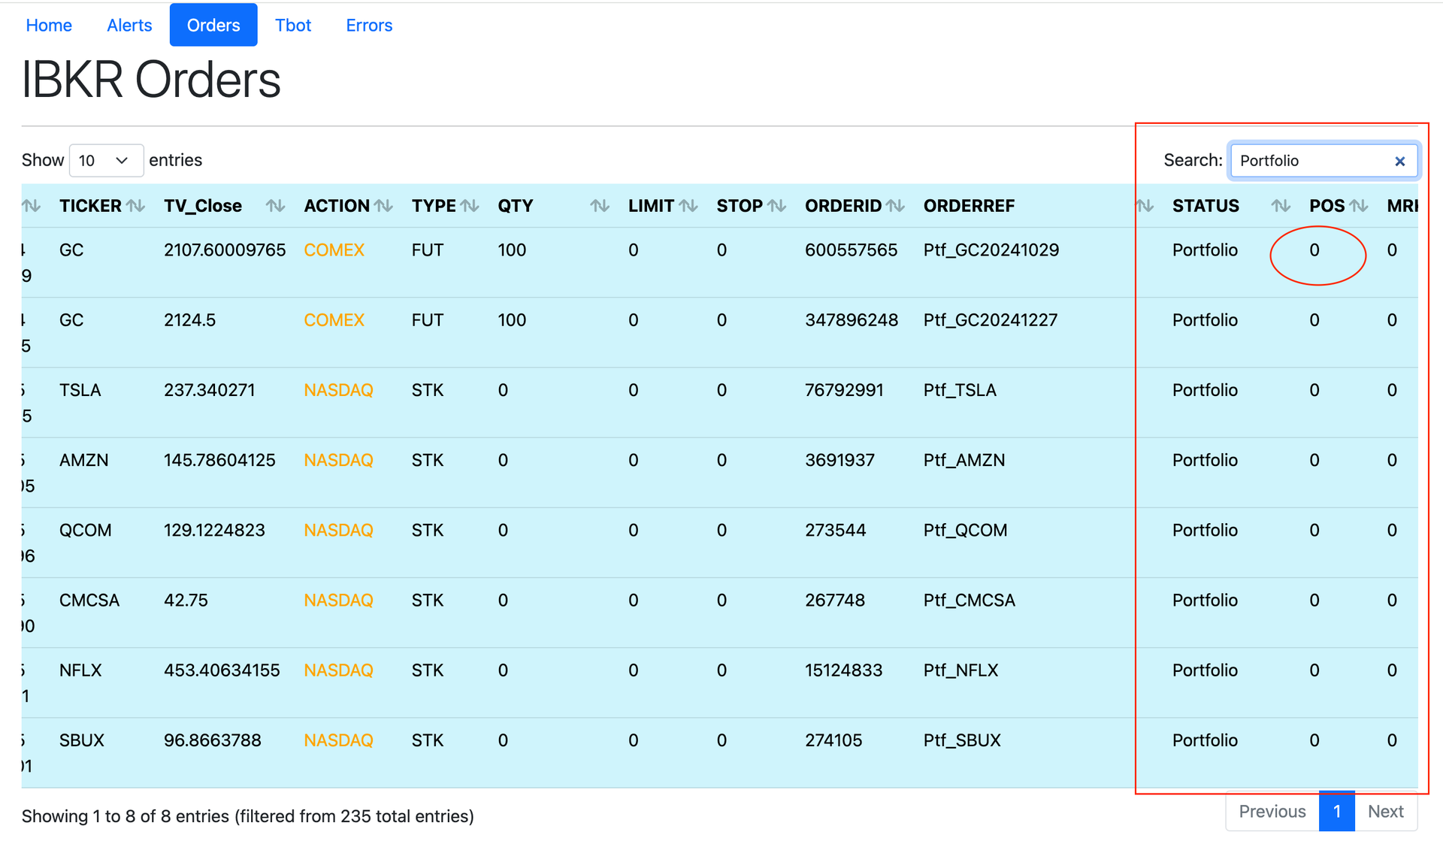The image size is (1443, 847).
Task: Clear the search field with X
Action: click(x=1399, y=161)
